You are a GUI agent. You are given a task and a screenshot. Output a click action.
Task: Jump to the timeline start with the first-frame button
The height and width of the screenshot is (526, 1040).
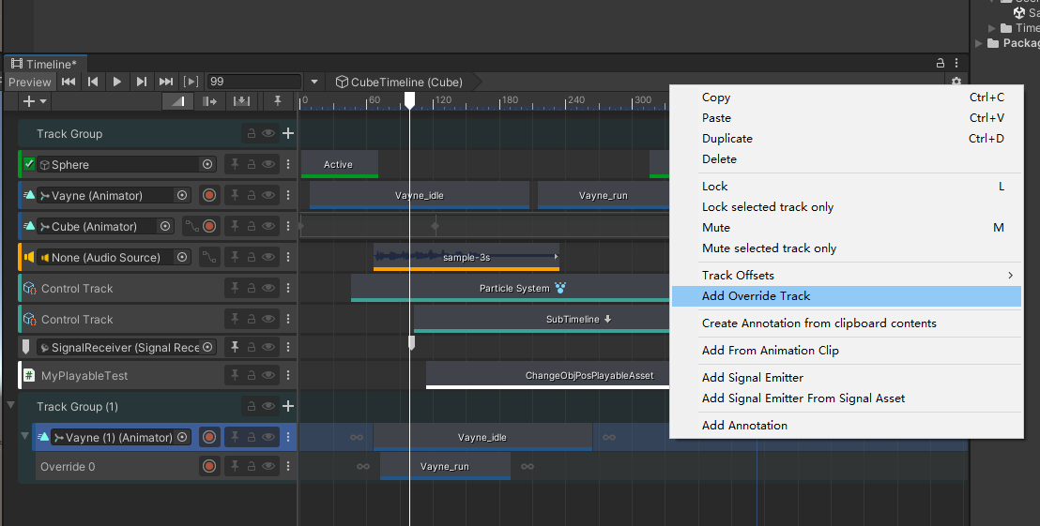69,82
